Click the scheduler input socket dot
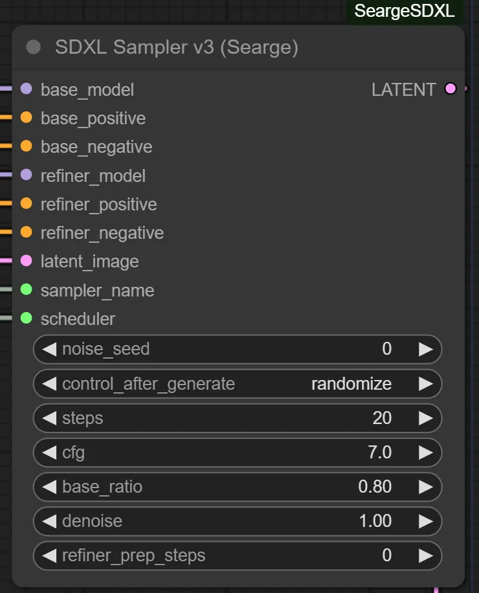The width and height of the screenshot is (479, 593). point(26,318)
